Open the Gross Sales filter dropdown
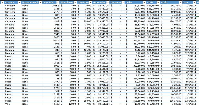 point(108,2)
